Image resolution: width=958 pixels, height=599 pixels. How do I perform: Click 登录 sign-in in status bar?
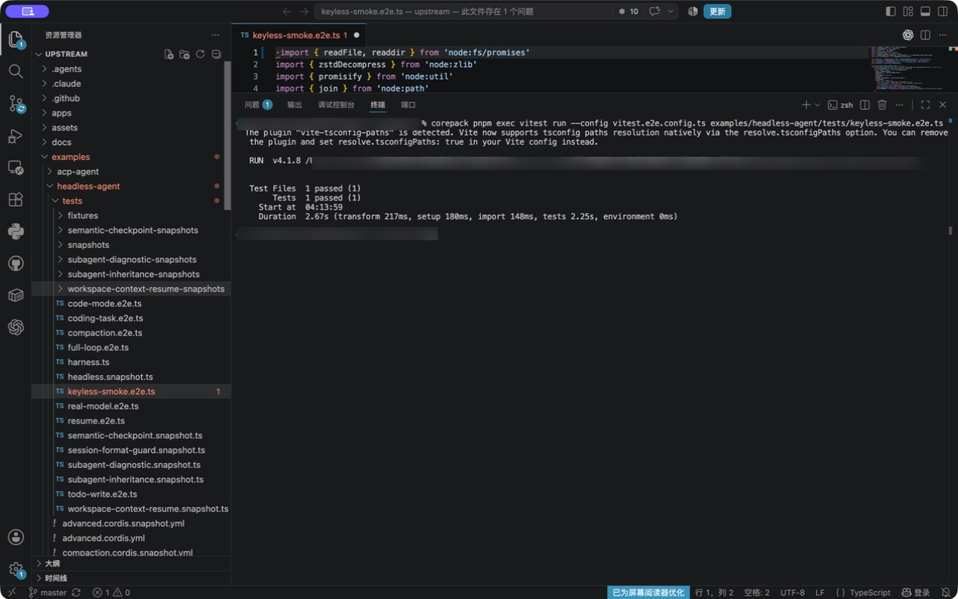(915, 593)
